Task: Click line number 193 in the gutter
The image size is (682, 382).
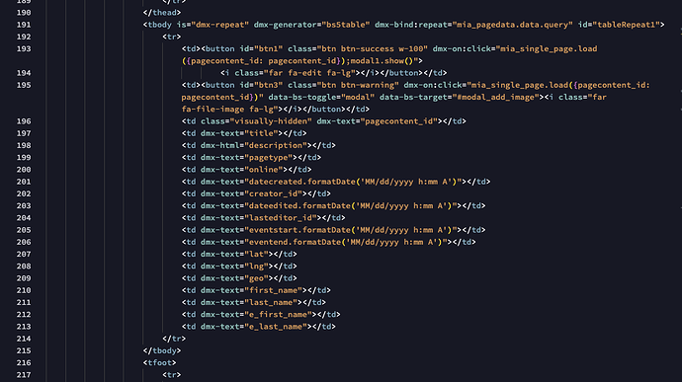Action: point(24,48)
